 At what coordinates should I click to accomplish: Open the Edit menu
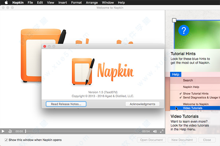(x=40, y=3)
